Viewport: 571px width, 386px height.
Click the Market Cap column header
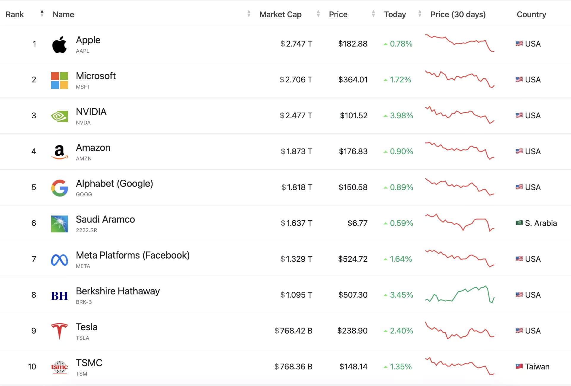[280, 14]
